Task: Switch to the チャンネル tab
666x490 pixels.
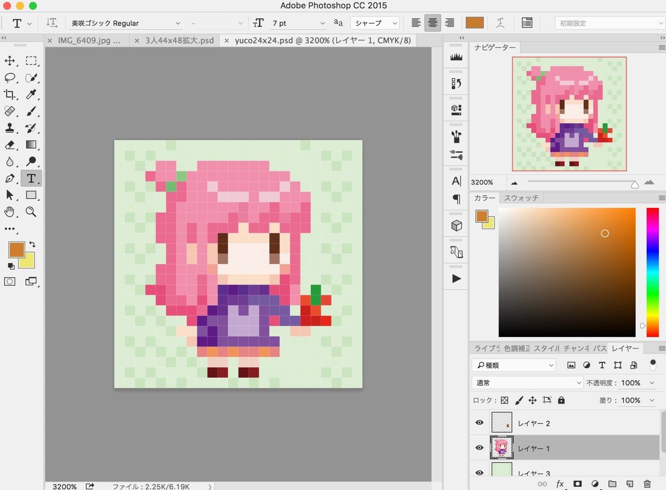Action: [x=577, y=348]
